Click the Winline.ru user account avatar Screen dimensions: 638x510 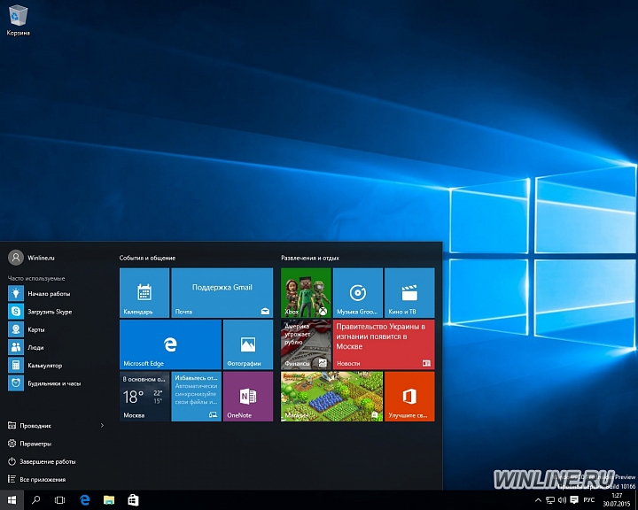[x=16, y=258]
